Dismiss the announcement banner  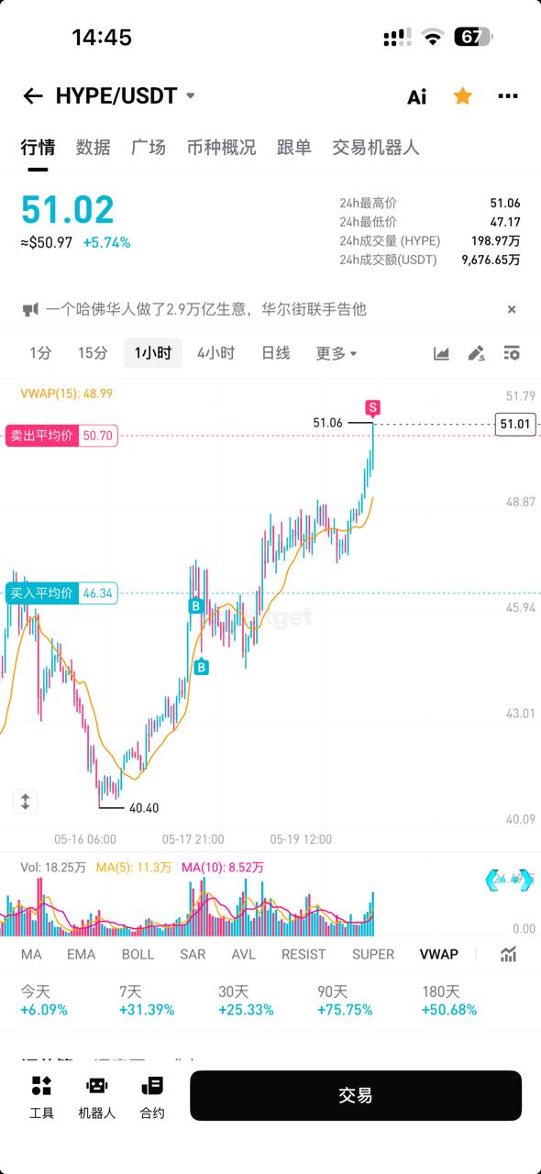click(x=512, y=310)
